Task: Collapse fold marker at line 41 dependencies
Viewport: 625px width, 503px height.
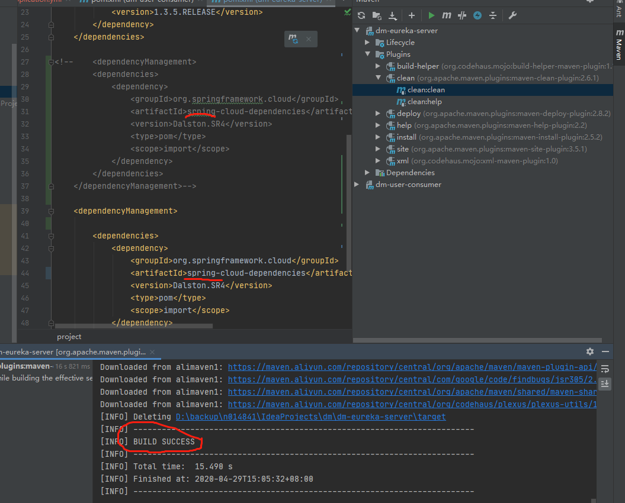Action: [51, 236]
